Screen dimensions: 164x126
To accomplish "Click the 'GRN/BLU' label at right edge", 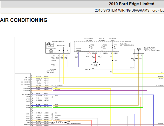I will [160, 79].
